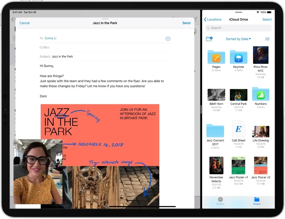Cancel the Jazz in the Park email
Screen dimensions: 285x219
click(x=24, y=23)
